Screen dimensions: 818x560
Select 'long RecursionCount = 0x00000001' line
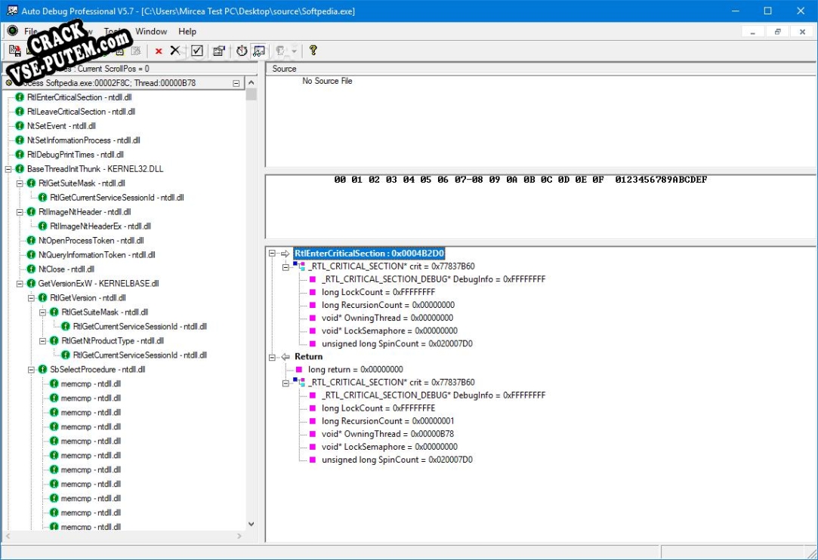click(x=387, y=421)
